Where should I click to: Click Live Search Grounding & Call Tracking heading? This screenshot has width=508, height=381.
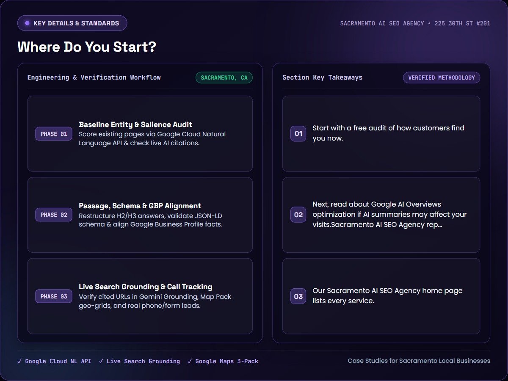pyautogui.click(x=146, y=287)
